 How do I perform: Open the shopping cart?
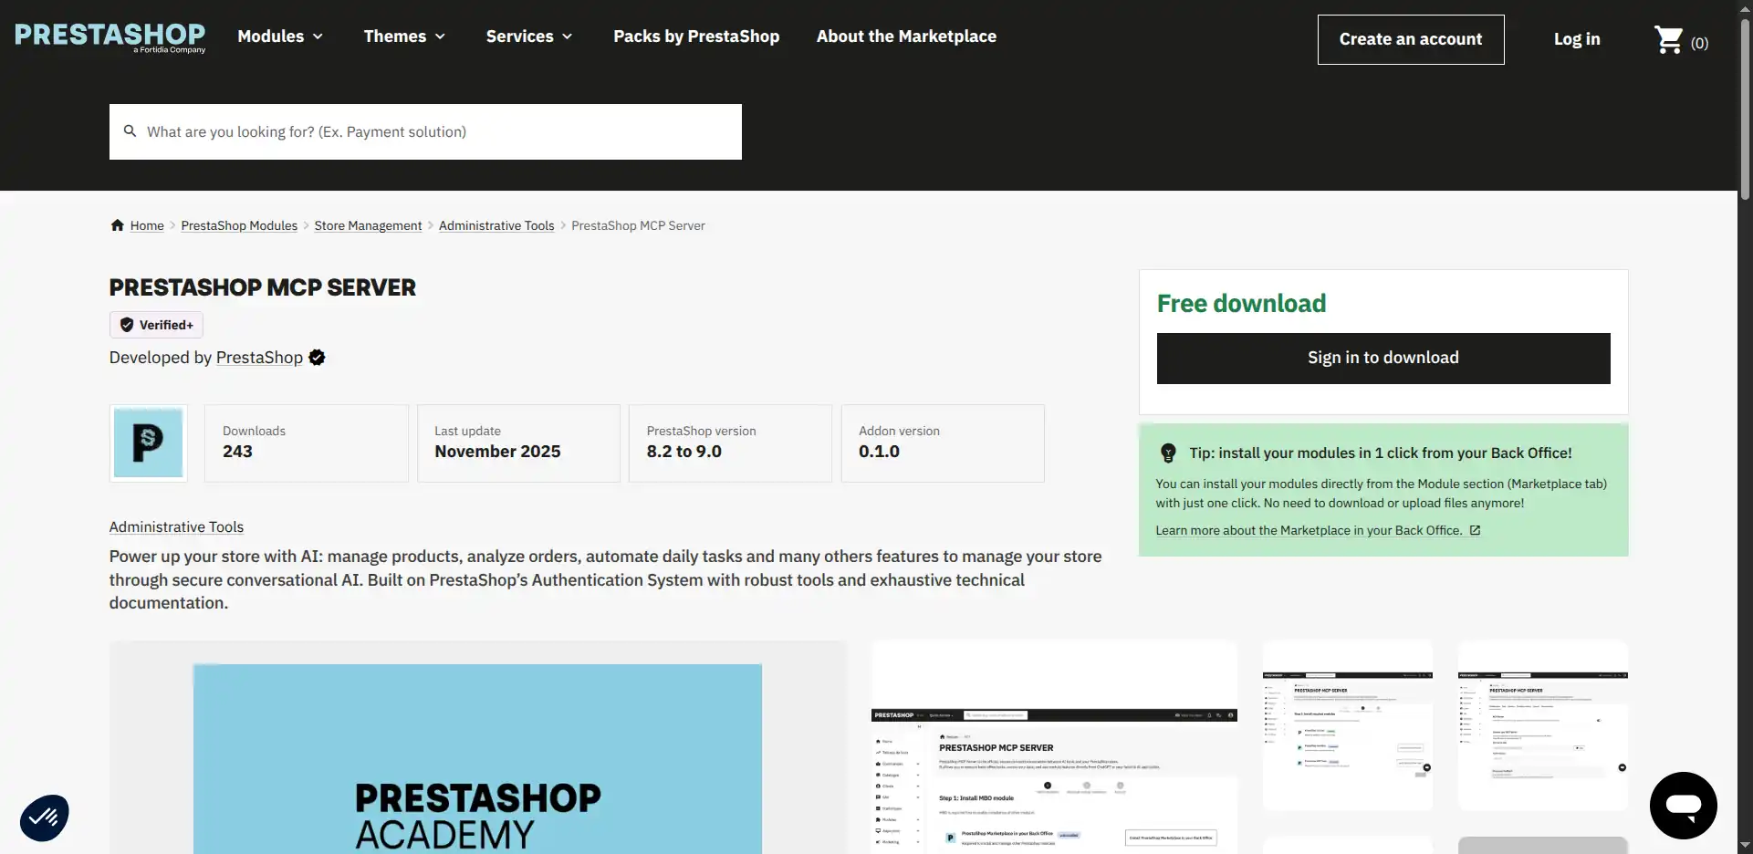pyautogui.click(x=1669, y=39)
